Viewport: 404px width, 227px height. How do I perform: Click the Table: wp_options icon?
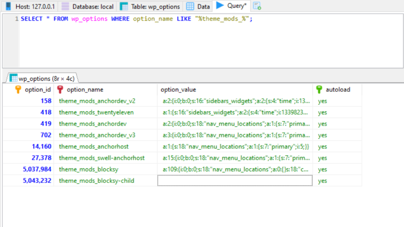pyautogui.click(x=124, y=6)
